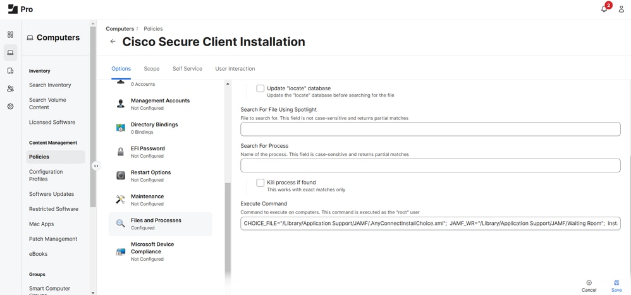631x295 pixels.
Task: Open the Users icon in left rail
Action: pyautogui.click(x=10, y=89)
